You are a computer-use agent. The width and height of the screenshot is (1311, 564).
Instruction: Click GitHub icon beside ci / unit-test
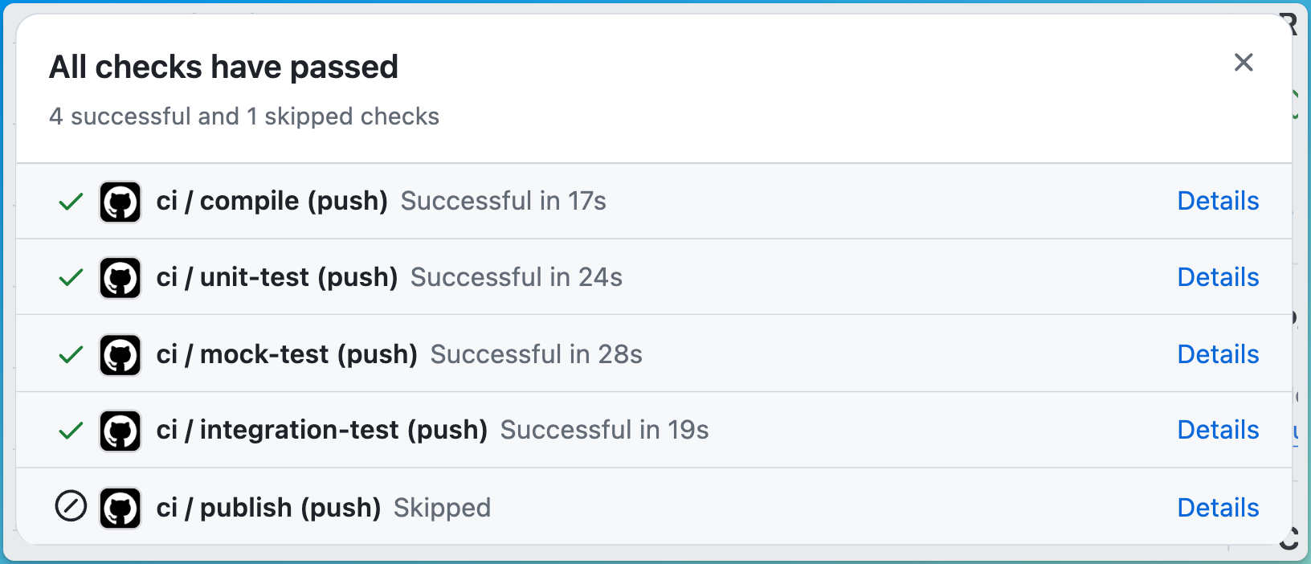coord(120,278)
